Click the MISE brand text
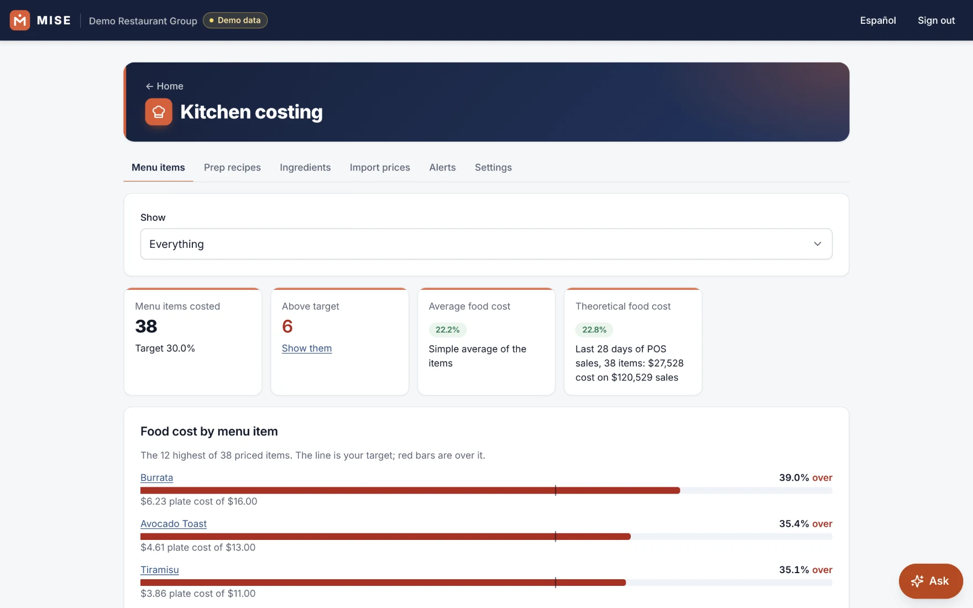The height and width of the screenshot is (608, 973). click(54, 20)
